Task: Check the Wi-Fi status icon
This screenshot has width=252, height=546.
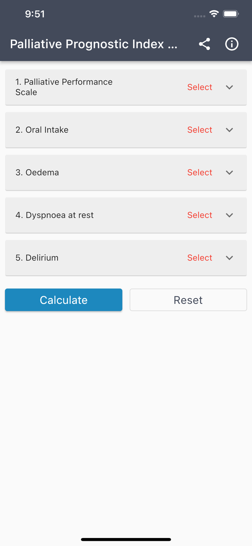Action: (214, 14)
